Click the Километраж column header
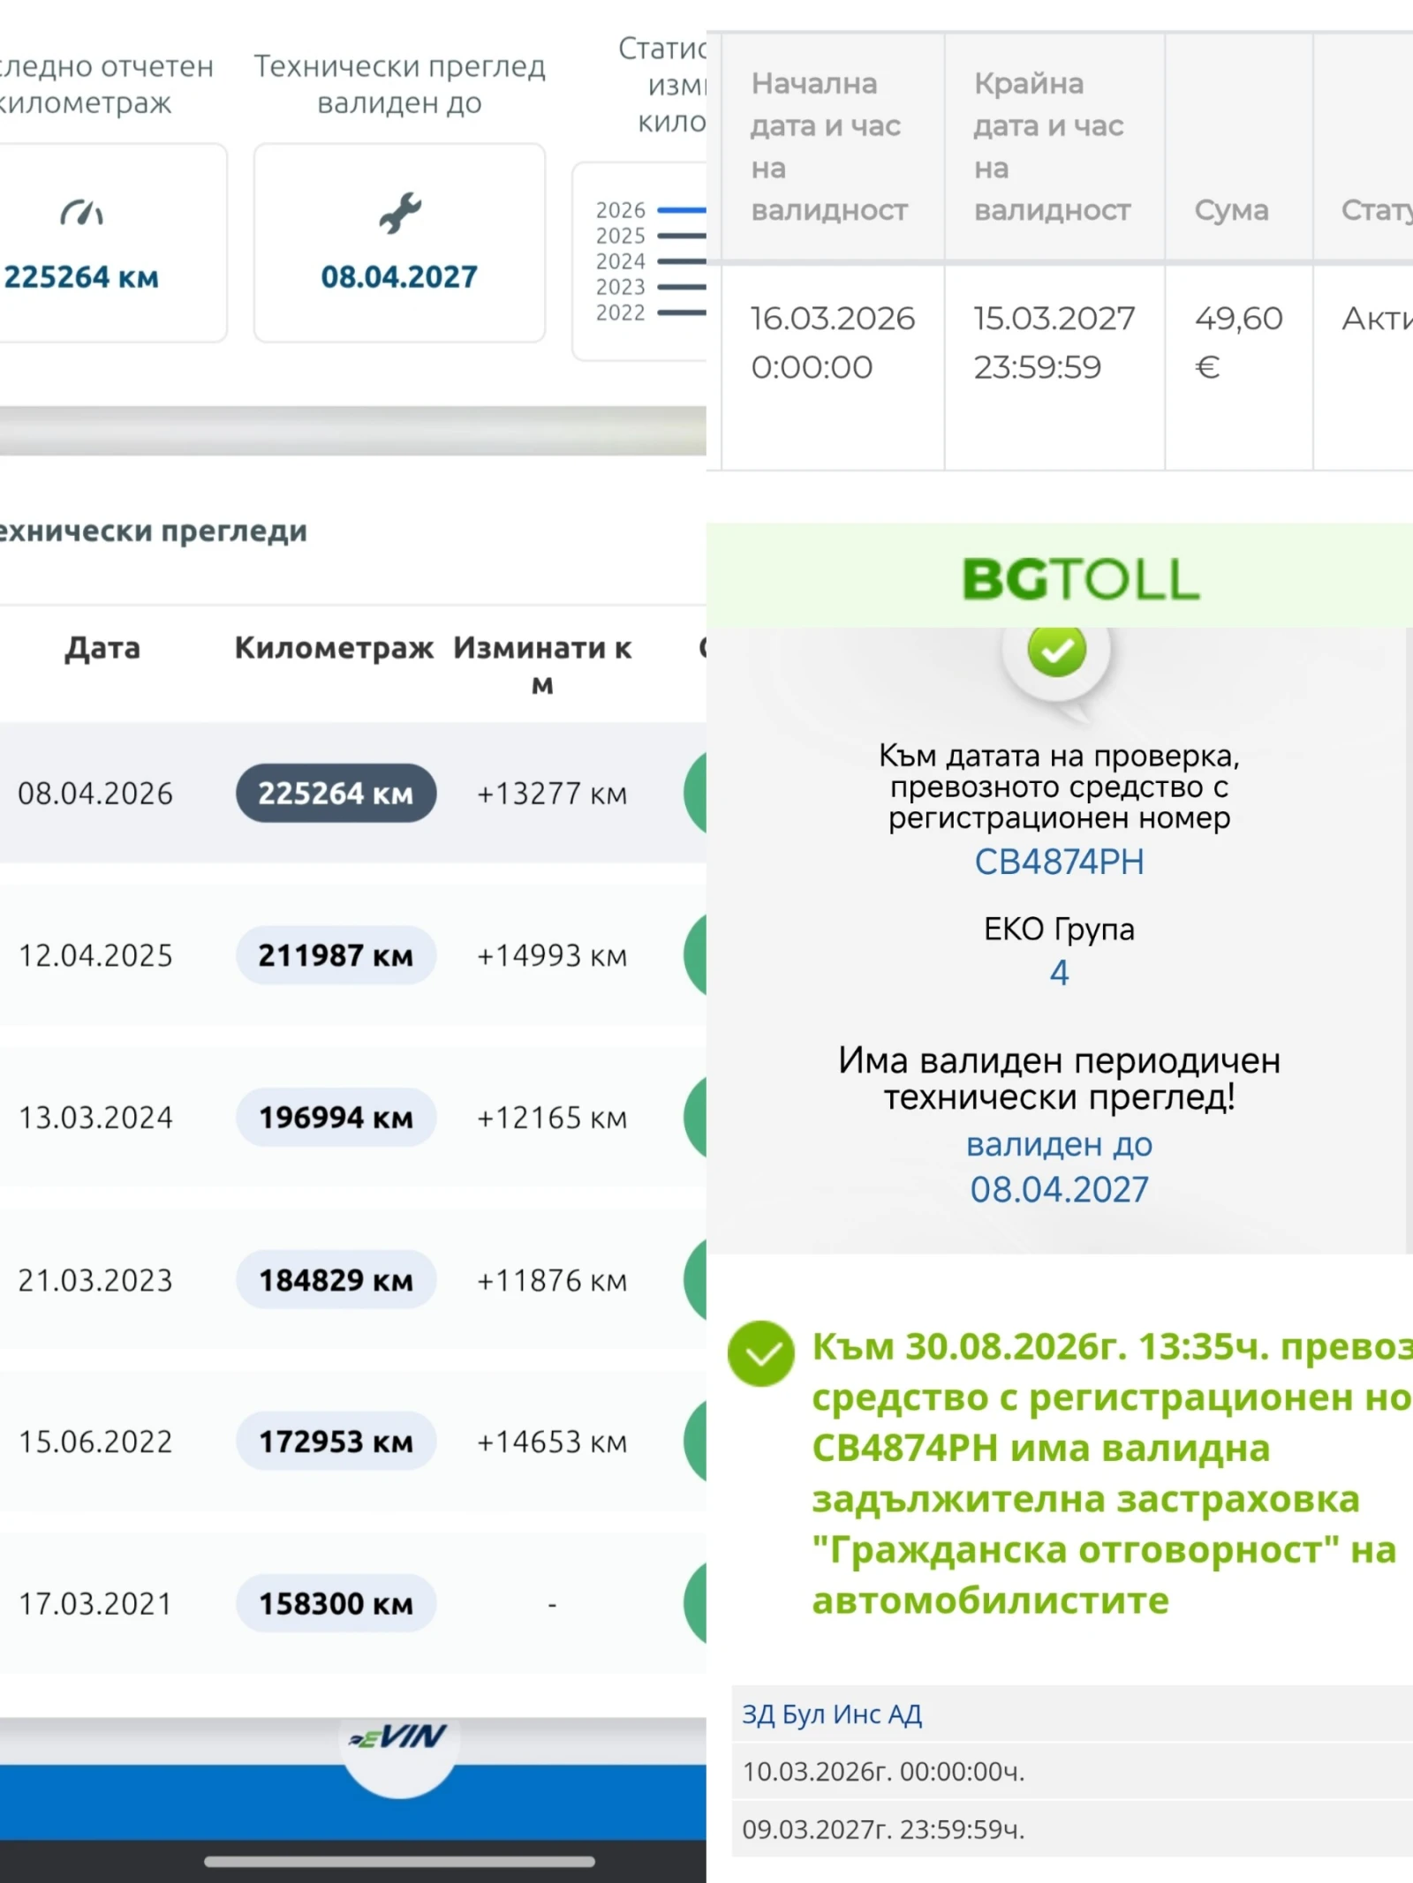 (334, 648)
